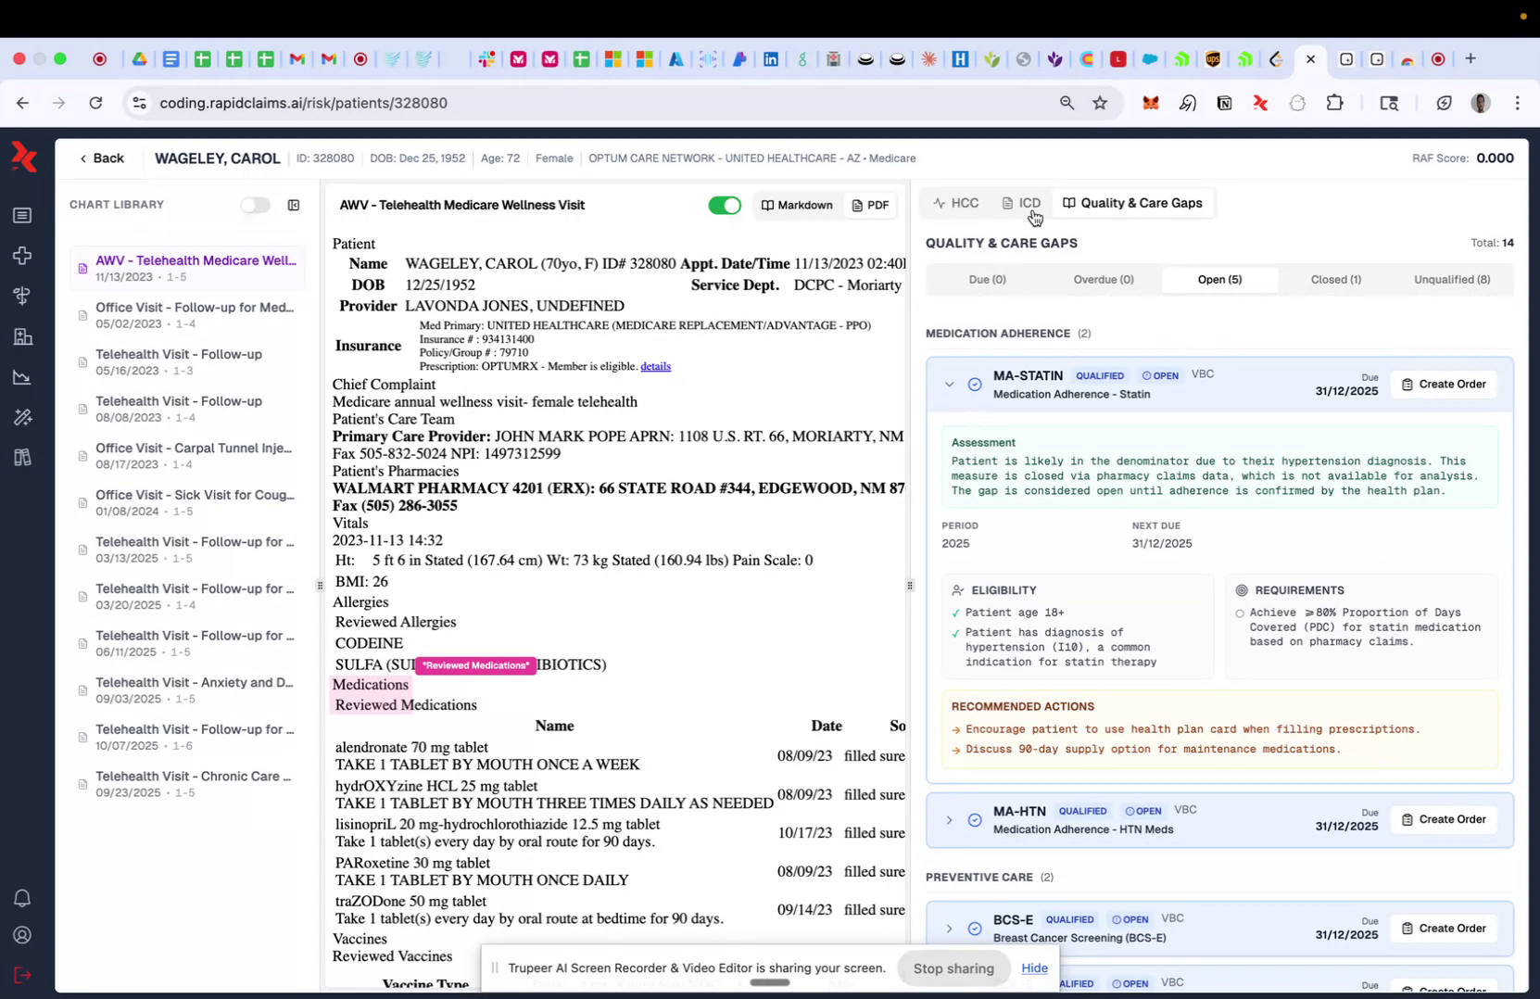Open the user profile icon in sidebar
This screenshot has height=999, width=1540.
[x=22, y=935]
